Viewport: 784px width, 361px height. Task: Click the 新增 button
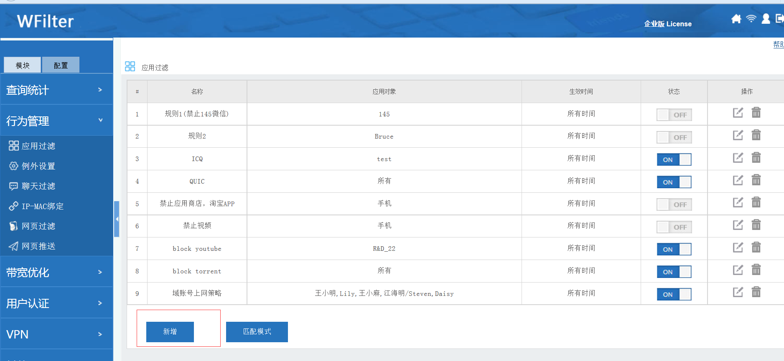coord(170,332)
